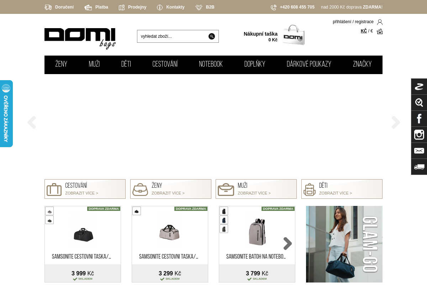The height and width of the screenshot is (285, 427).
Task: Open the NOTEBOOK menu
Action: (x=211, y=64)
